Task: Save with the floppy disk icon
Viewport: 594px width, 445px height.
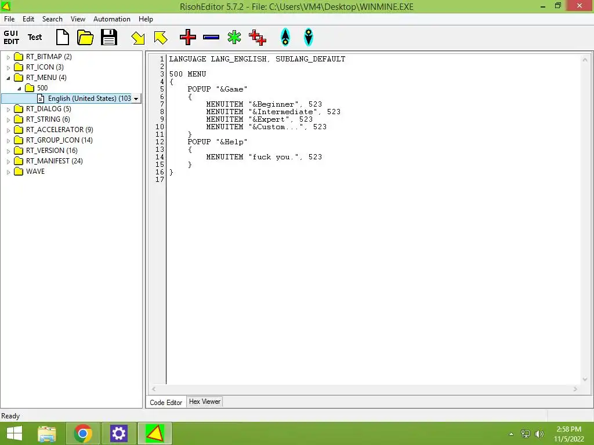Action: pyautogui.click(x=108, y=38)
